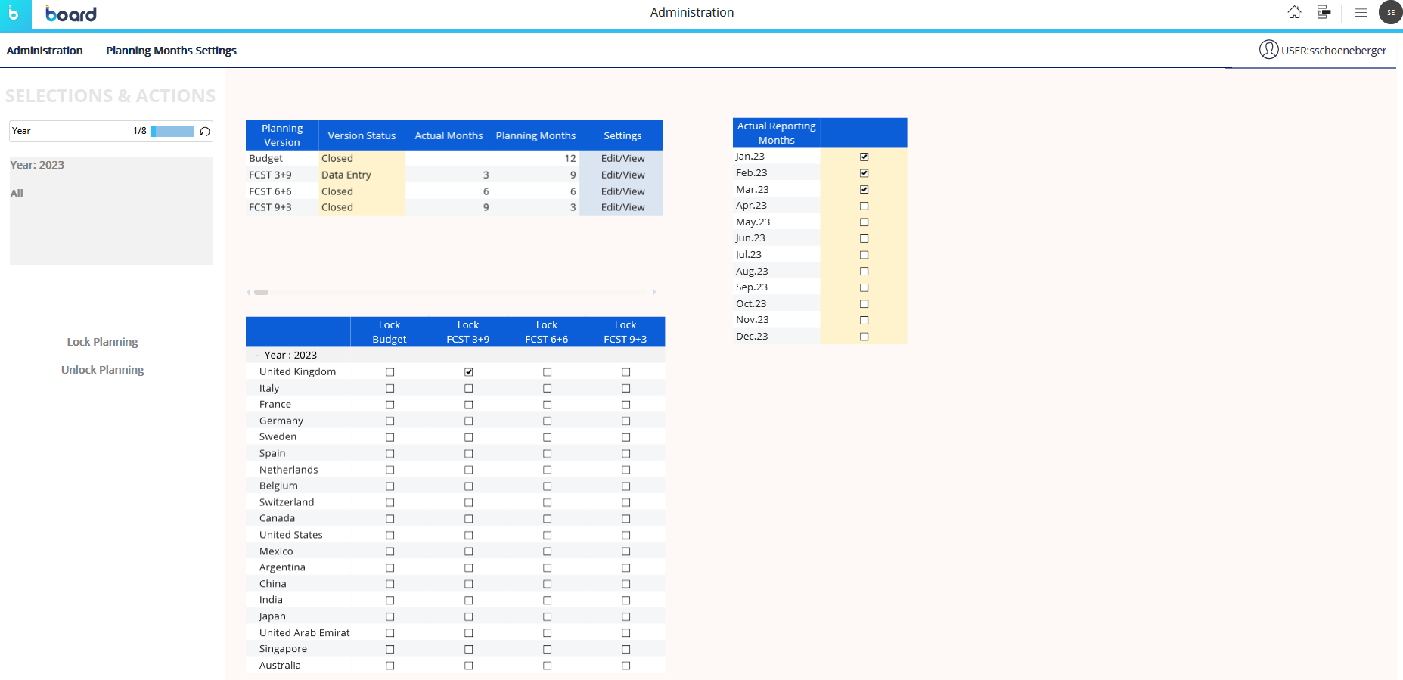Check France Lock FCST 3+9 box
The width and height of the screenshot is (1403, 680).
tap(469, 405)
